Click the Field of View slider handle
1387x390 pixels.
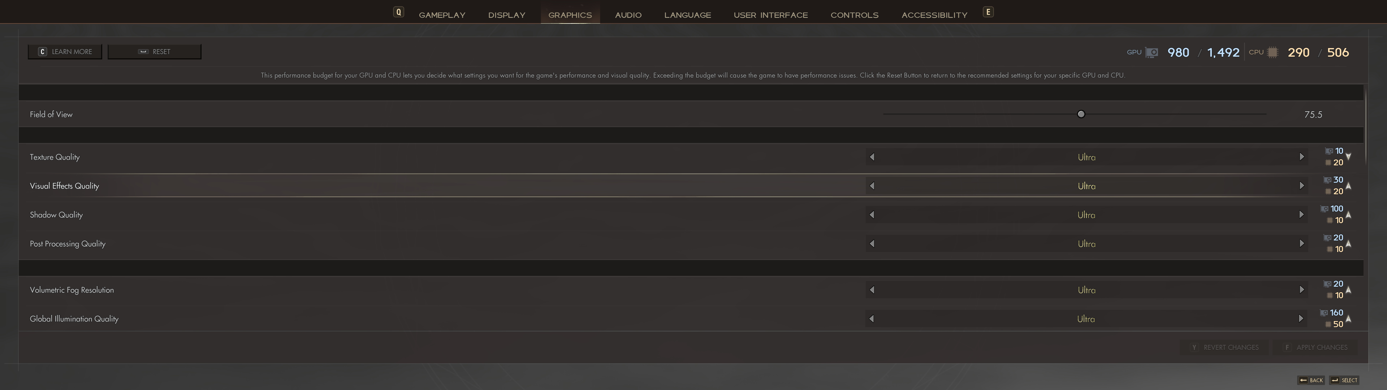click(x=1081, y=114)
